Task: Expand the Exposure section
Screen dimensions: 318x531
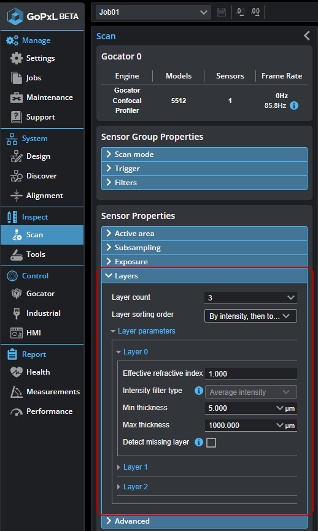Action: [x=204, y=262]
